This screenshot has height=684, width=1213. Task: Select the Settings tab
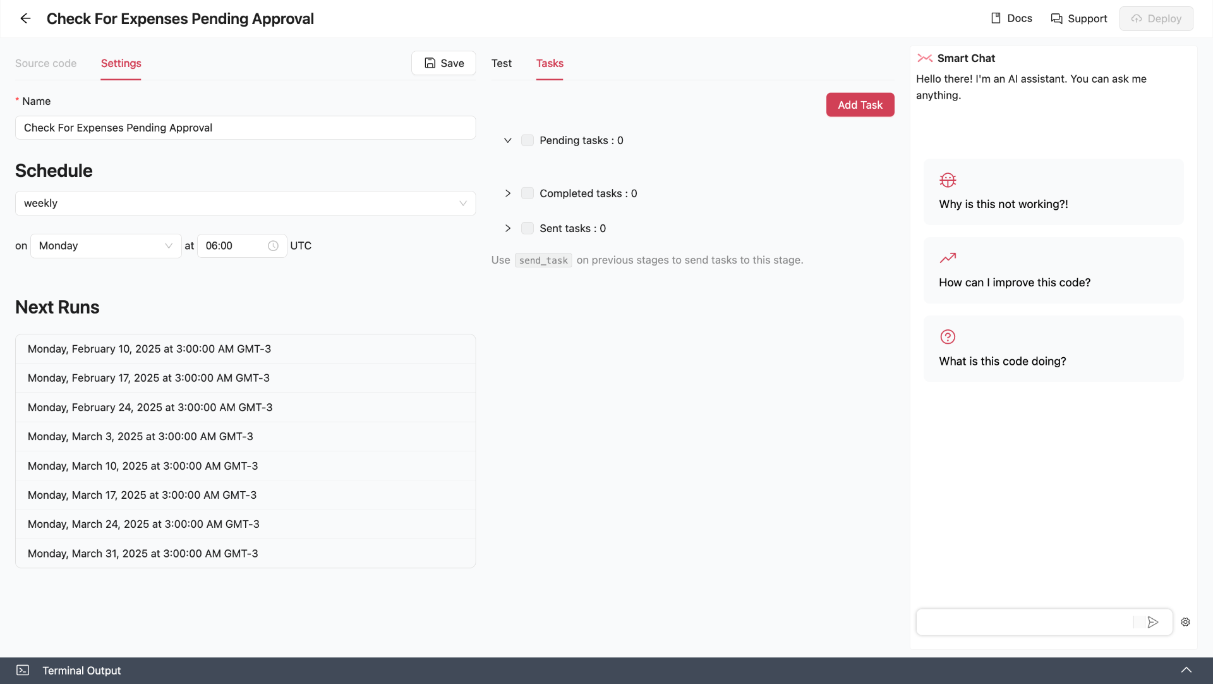[x=121, y=63]
